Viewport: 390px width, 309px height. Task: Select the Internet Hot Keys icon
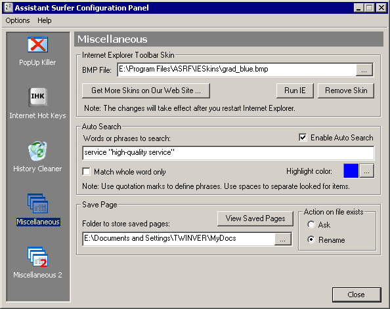point(37,97)
